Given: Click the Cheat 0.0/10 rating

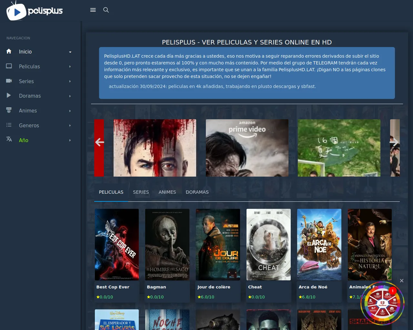Looking at the screenshot, I should click(257, 297).
